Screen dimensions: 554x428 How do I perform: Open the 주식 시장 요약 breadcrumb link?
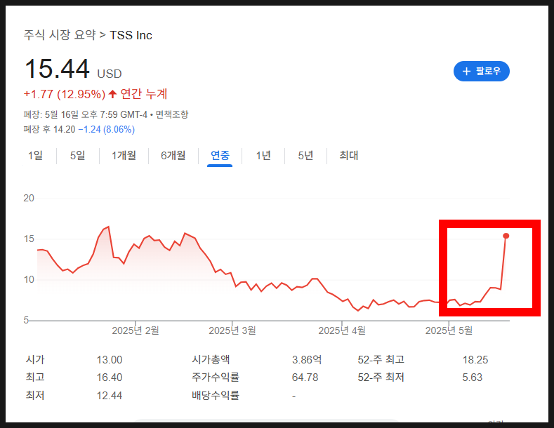tap(60, 35)
